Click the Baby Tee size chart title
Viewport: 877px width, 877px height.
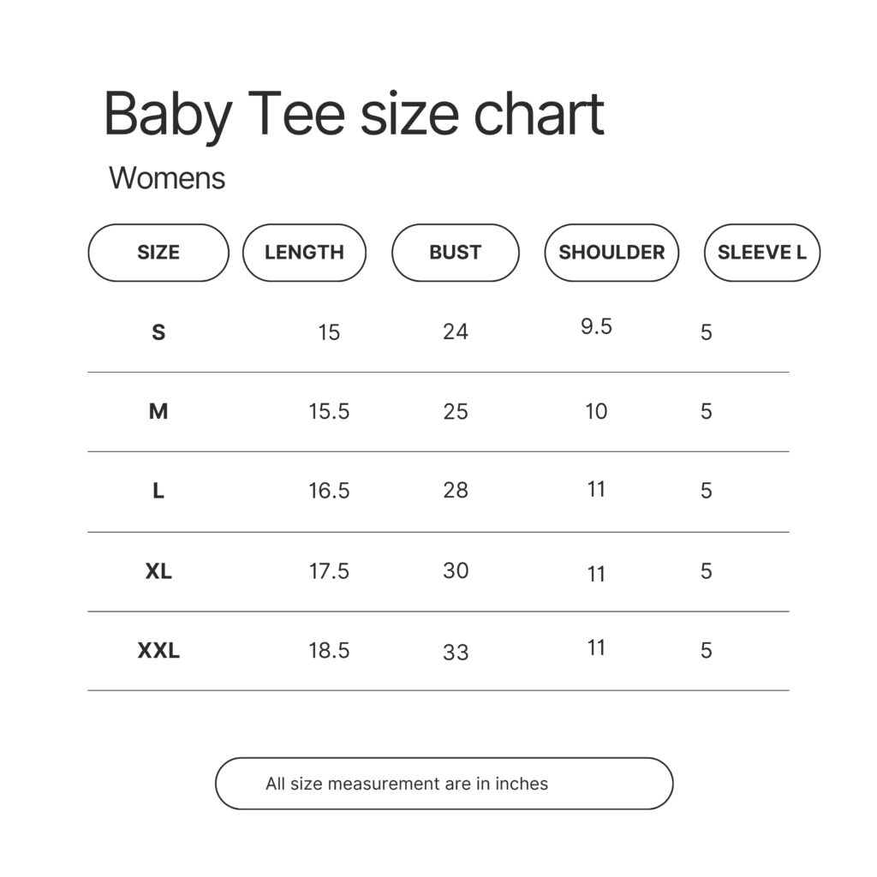(354, 116)
